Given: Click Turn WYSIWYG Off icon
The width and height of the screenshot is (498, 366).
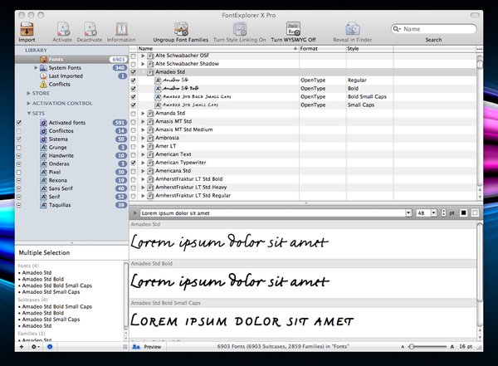Looking at the screenshot, I should [x=293, y=28].
